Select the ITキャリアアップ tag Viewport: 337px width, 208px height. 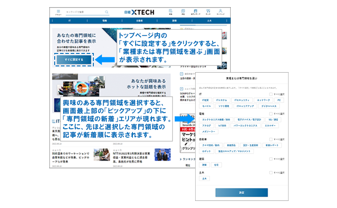point(245,106)
